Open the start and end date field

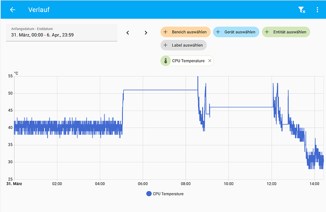(x=61, y=33)
